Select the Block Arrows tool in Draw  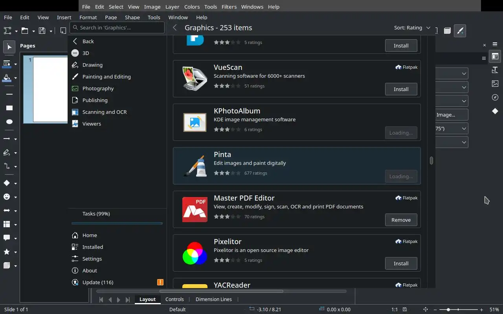[7, 211]
